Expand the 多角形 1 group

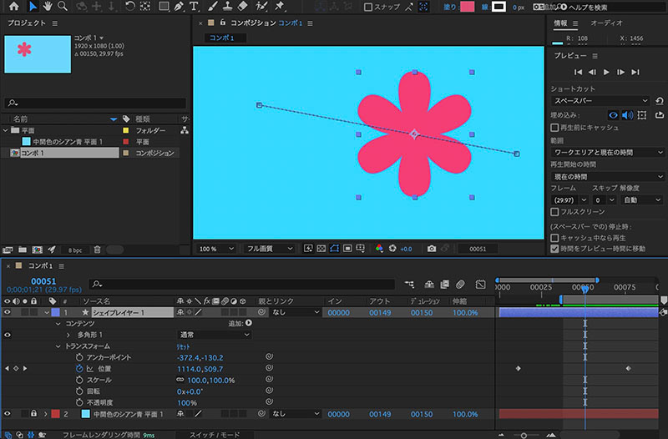[68, 336]
